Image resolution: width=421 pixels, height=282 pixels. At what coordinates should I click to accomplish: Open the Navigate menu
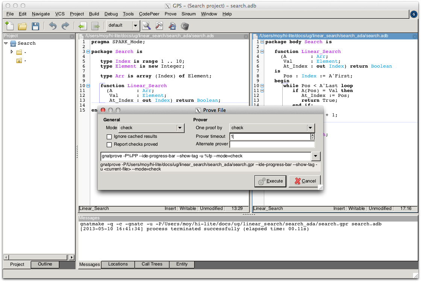[41, 14]
